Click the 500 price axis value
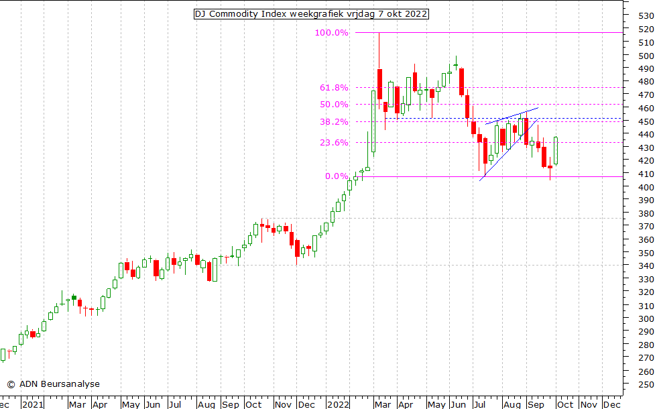Screen dimensions: 657x409 click(x=646, y=56)
